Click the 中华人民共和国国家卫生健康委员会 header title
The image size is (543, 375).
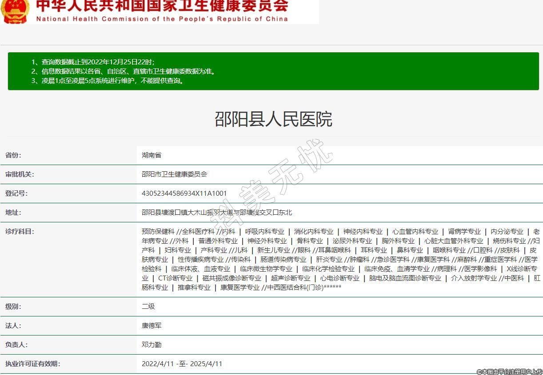click(162, 6)
